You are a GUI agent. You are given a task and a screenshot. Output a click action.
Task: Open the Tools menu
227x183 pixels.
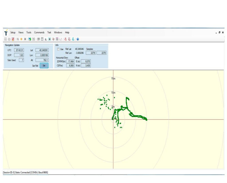tap(29, 33)
